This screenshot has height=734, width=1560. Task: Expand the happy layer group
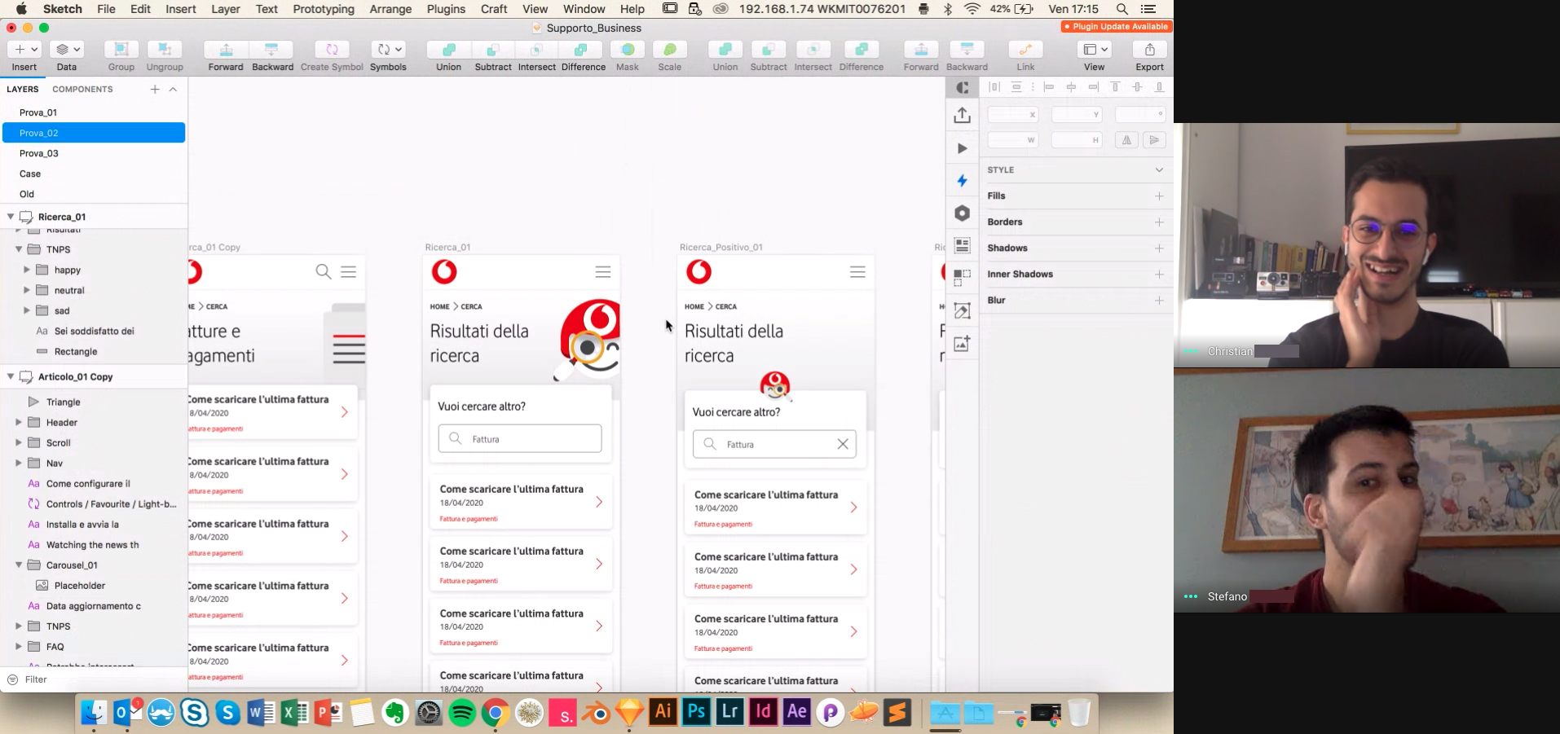click(x=27, y=270)
